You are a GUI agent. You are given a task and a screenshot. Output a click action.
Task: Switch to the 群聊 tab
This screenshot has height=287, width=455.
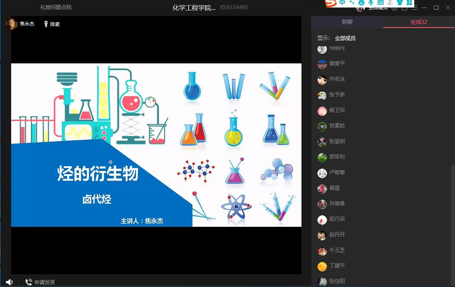pyautogui.click(x=347, y=22)
